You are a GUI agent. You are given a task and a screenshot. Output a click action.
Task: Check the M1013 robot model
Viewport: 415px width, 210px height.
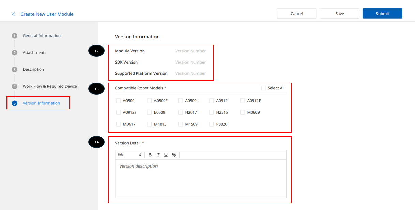pos(149,124)
